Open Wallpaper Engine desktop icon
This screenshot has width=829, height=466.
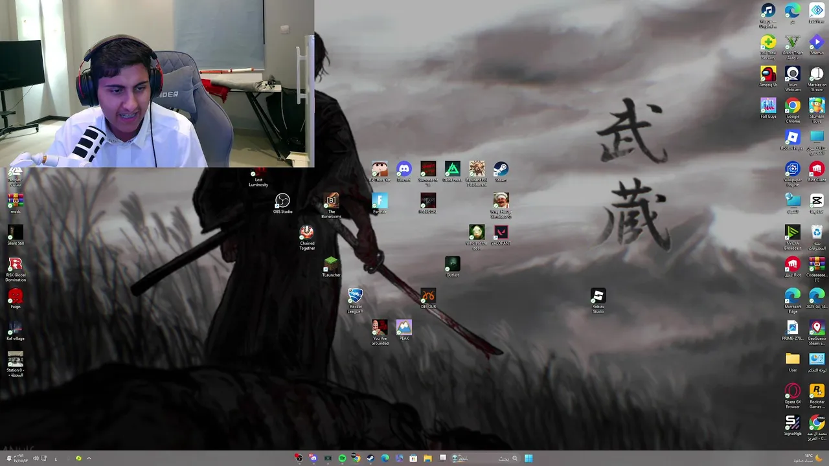[x=793, y=174]
